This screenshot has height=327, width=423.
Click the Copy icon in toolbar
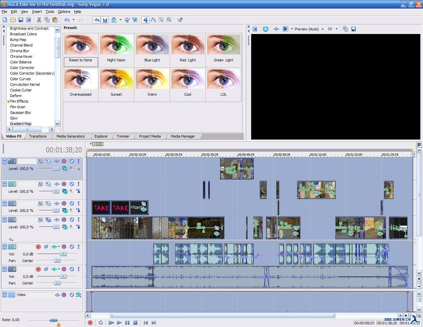tap(47, 20)
